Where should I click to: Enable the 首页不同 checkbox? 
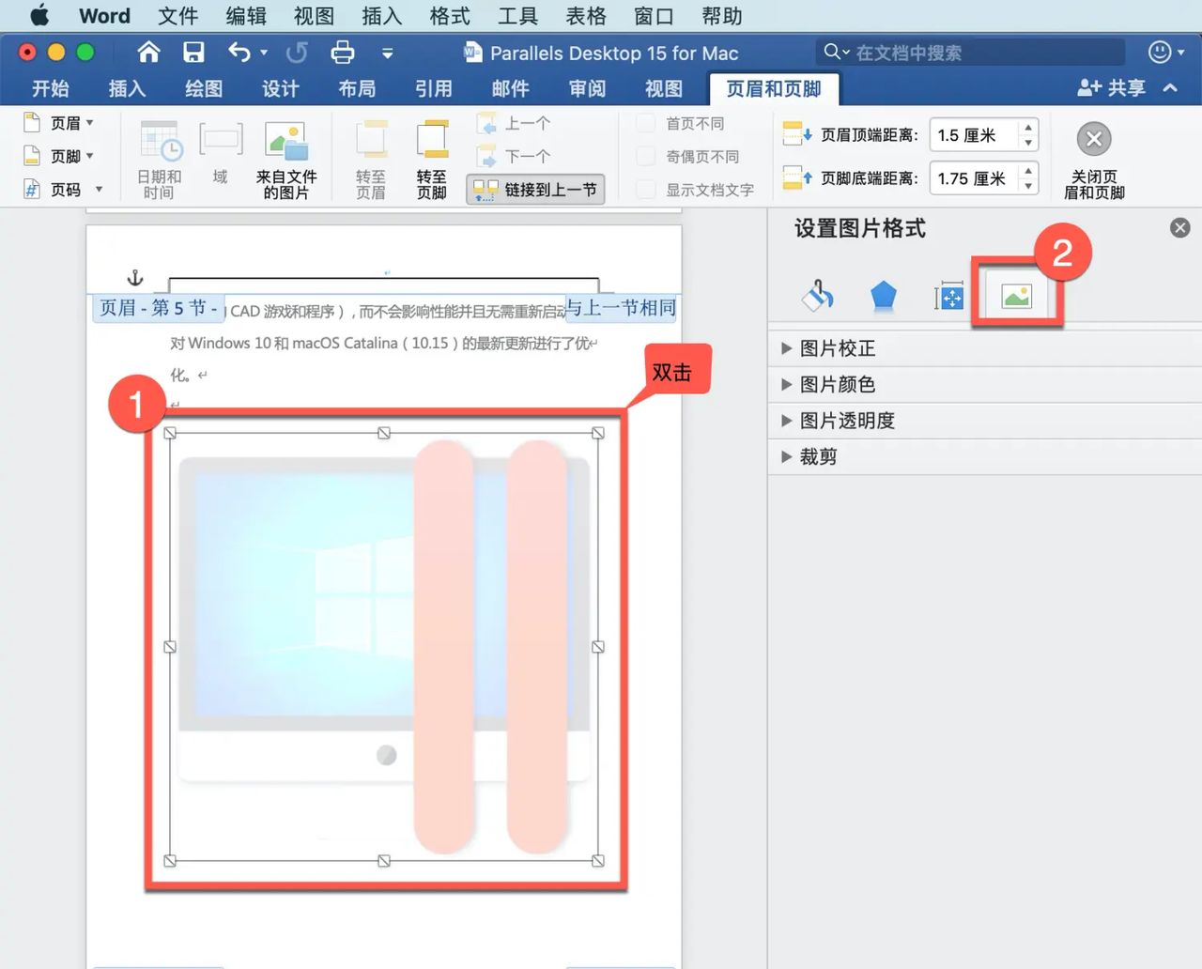(x=645, y=123)
